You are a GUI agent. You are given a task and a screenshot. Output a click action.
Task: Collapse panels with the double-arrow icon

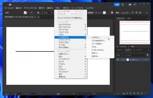tap(149, 16)
